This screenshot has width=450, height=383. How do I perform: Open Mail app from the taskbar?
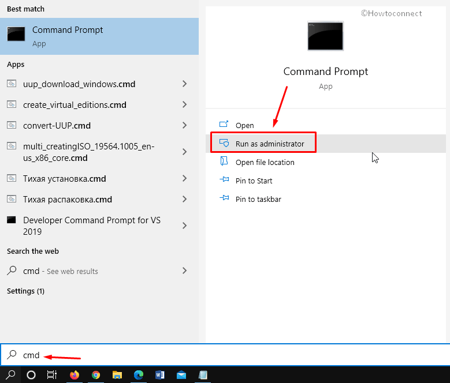(x=181, y=375)
